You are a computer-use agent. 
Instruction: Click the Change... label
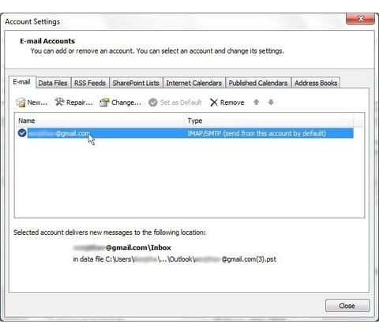[126, 102]
